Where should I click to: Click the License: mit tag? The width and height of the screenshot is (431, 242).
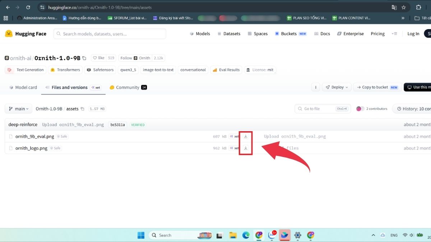click(260, 70)
